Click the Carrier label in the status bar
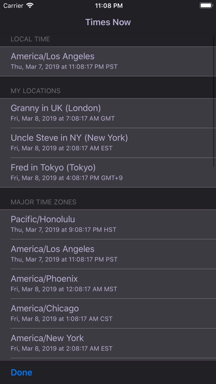The image size is (216, 384). pyautogui.click(x=13, y=6)
